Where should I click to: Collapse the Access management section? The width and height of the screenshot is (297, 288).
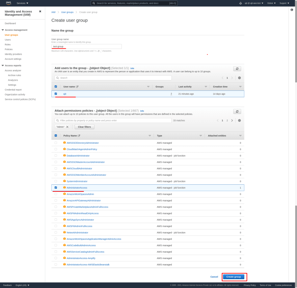(x=3, y=30)
